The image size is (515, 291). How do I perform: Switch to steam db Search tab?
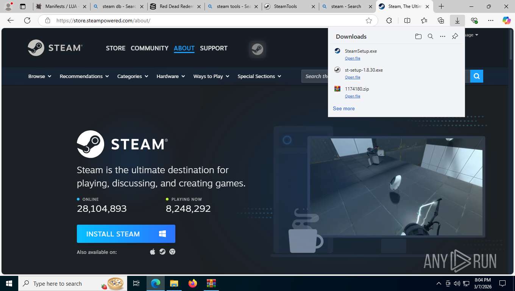pyautogui.click(x=119, y=6)
